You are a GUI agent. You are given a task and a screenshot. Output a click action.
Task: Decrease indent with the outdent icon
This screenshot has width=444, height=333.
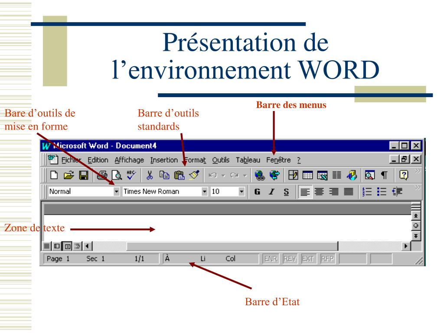397,192
